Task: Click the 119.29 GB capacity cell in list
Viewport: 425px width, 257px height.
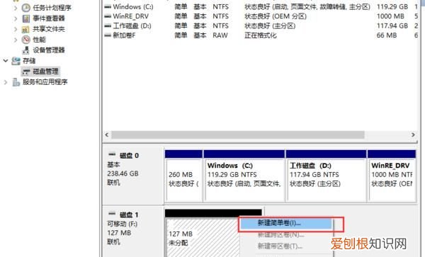Action: pos(392,7)
